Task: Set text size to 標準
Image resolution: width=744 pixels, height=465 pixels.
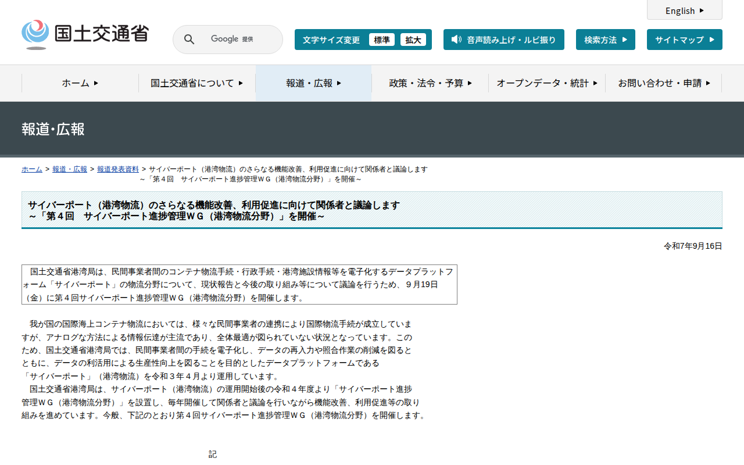Action: point(381,40)
